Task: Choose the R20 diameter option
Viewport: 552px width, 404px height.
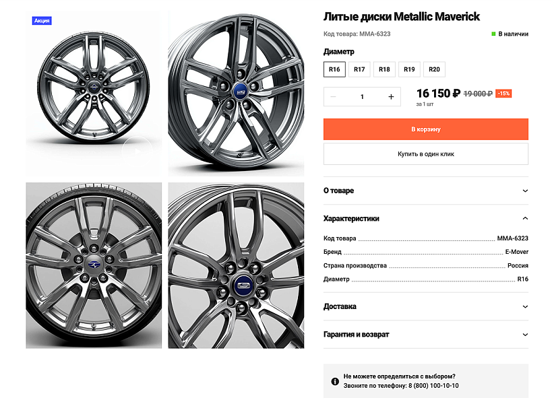Action: coord(434,69)
